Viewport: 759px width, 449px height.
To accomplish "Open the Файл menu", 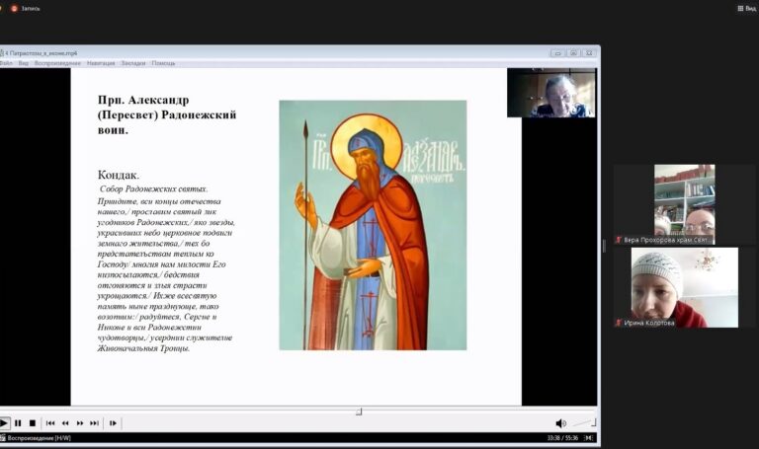I will coord(6,63).
